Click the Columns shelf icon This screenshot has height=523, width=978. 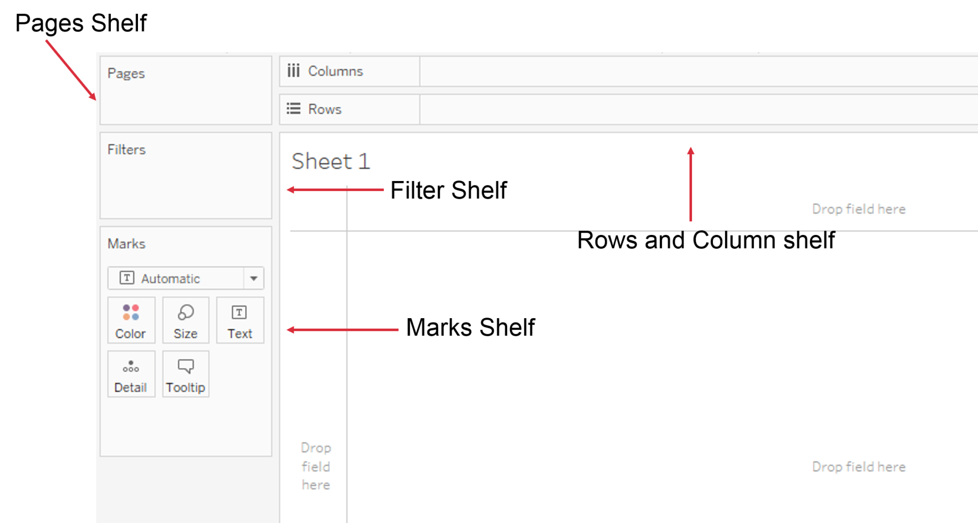[294, 71]
